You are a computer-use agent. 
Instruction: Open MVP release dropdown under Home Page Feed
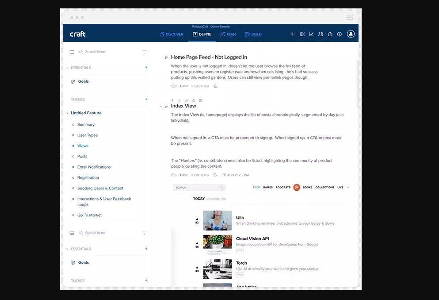tap(184, 86)
